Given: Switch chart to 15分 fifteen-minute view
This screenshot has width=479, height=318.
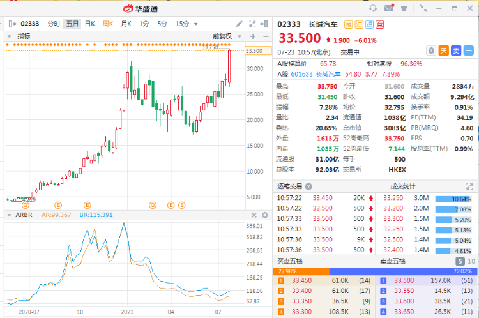Looking at the screenshot, I should [182, 24].
